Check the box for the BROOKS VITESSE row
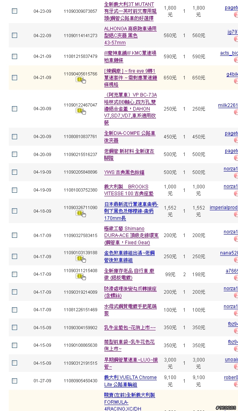238x411 pixels. coord(15,190)
